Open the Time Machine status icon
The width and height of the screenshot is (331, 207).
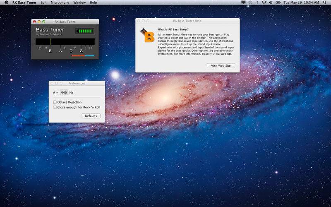[x=249, y=2]
